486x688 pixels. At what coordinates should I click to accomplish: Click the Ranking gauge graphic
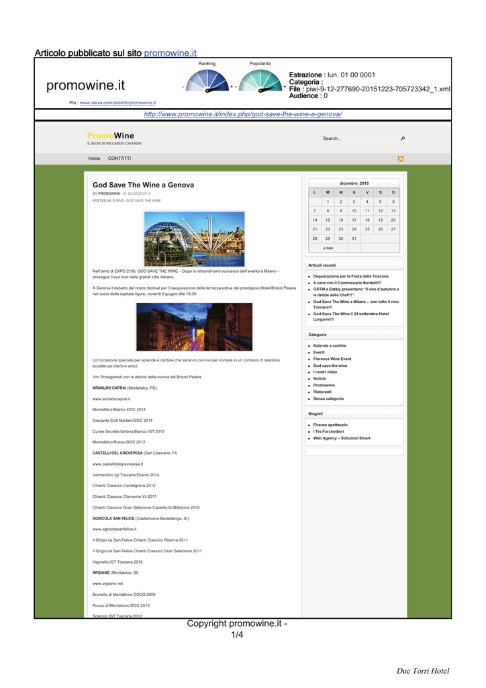(207, 81)
